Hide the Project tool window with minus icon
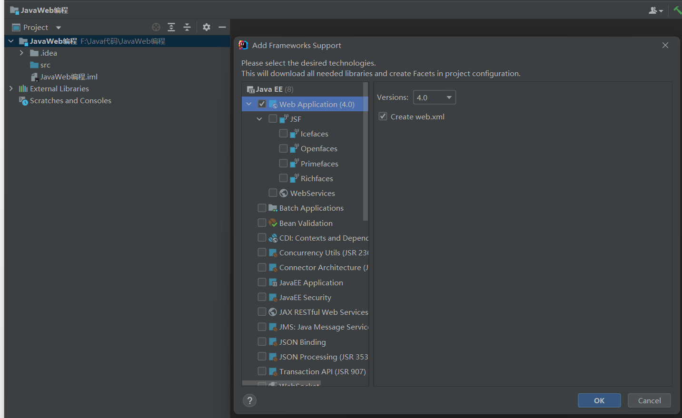This screenshot has width=682, height=418. tap(222, 27)
